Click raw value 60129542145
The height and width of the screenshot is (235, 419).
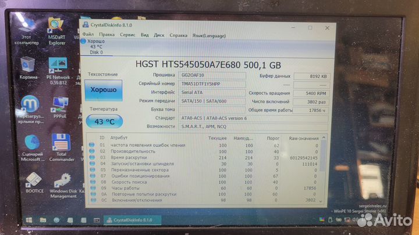click(x=304, y=158)
